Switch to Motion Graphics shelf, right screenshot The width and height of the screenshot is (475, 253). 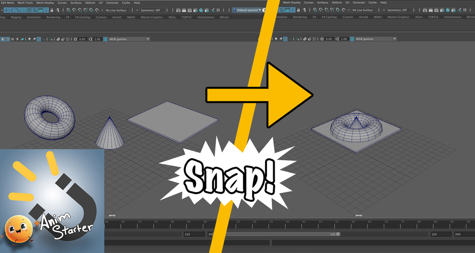coord(398,17)
